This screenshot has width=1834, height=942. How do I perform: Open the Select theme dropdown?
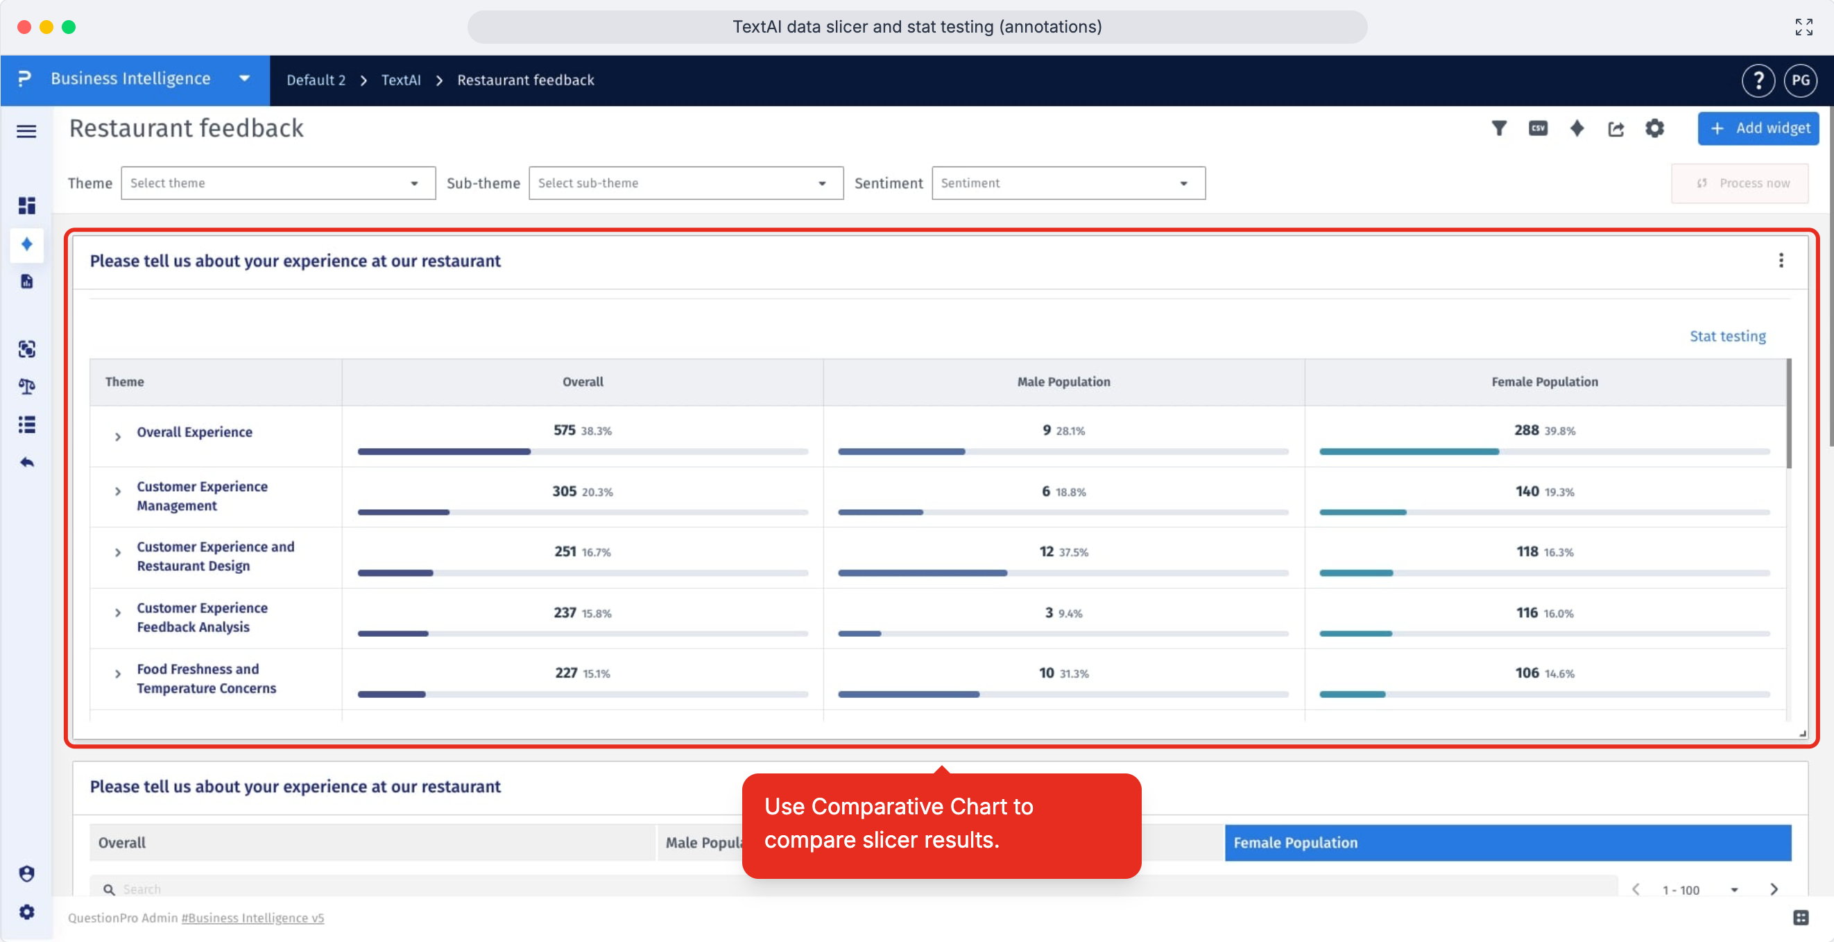coord(277,183)
